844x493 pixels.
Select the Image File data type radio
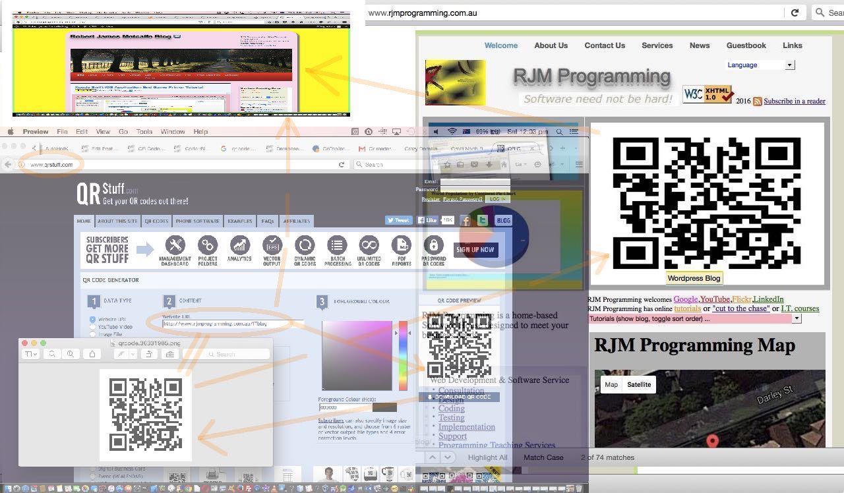[92, 334]
